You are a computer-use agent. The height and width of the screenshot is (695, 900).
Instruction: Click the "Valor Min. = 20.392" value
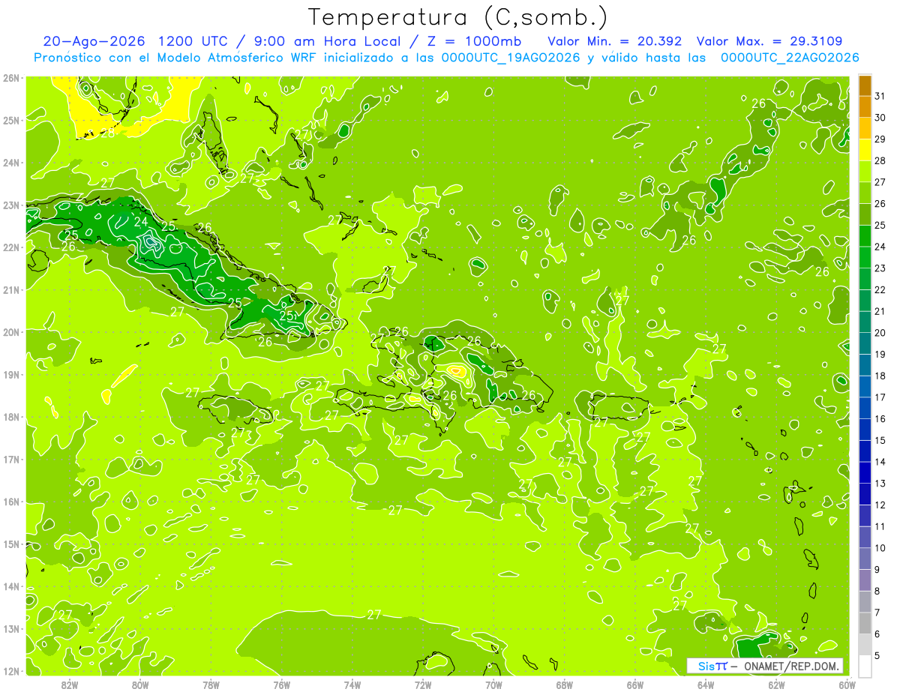[614, 41]
